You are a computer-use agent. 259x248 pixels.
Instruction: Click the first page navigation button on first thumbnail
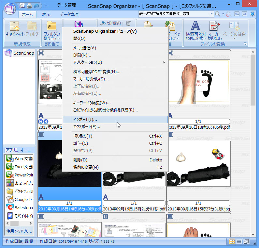[40, 122]
